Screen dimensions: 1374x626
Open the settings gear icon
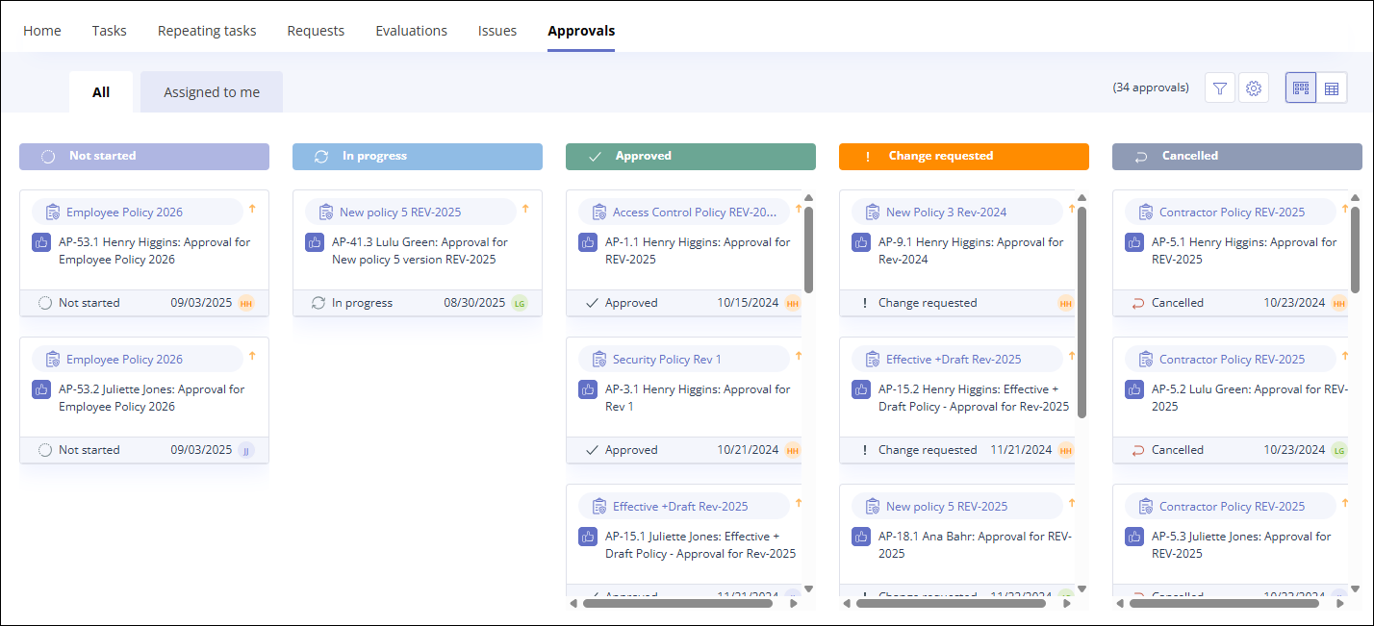1254,88
